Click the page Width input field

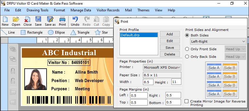pos(148,82)
